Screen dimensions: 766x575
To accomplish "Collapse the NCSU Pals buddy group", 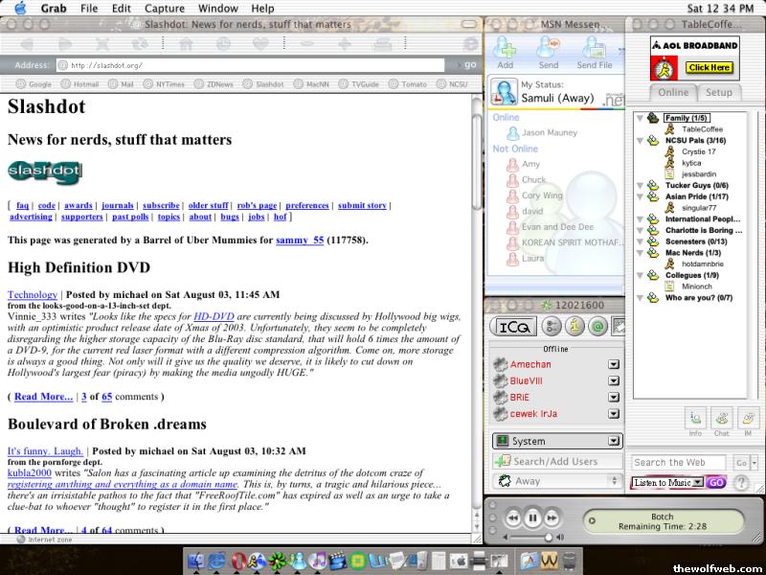I will tap(640, 140).
